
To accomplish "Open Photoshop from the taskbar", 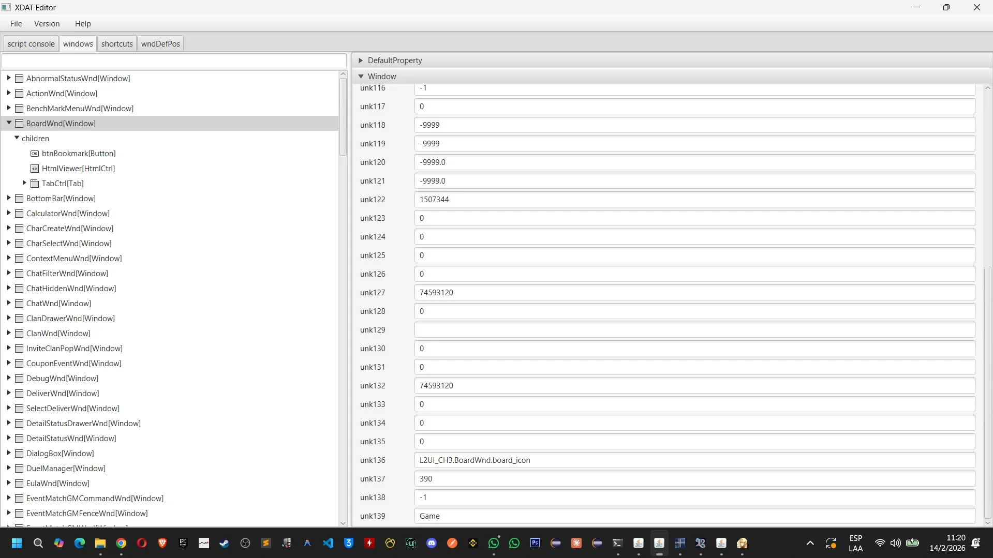I will (x=535, y=543).
